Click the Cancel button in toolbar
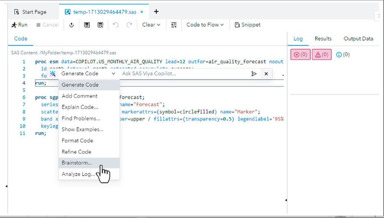Screen dimensions: 384x218 click(48, 25)
